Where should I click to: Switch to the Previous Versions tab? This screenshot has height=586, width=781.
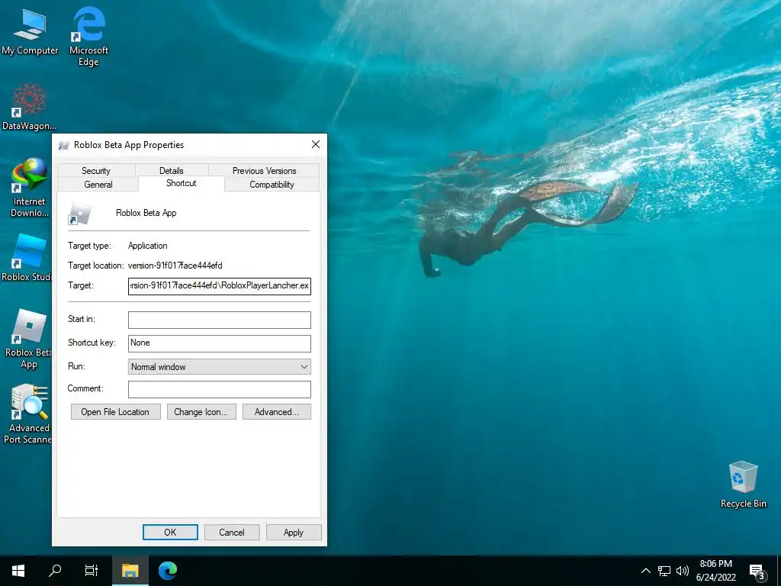(264, 170)
